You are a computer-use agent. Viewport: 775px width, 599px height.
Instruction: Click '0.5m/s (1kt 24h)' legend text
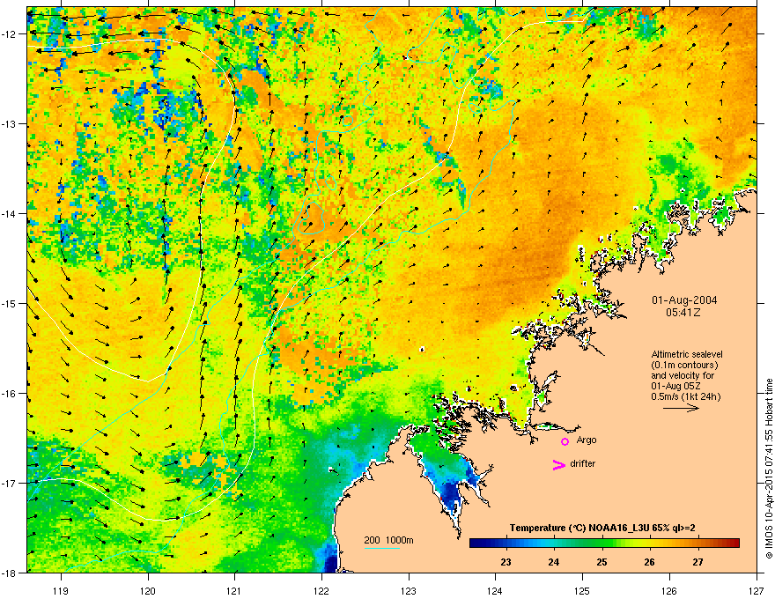pyautogui.click(x=685, y=396)
